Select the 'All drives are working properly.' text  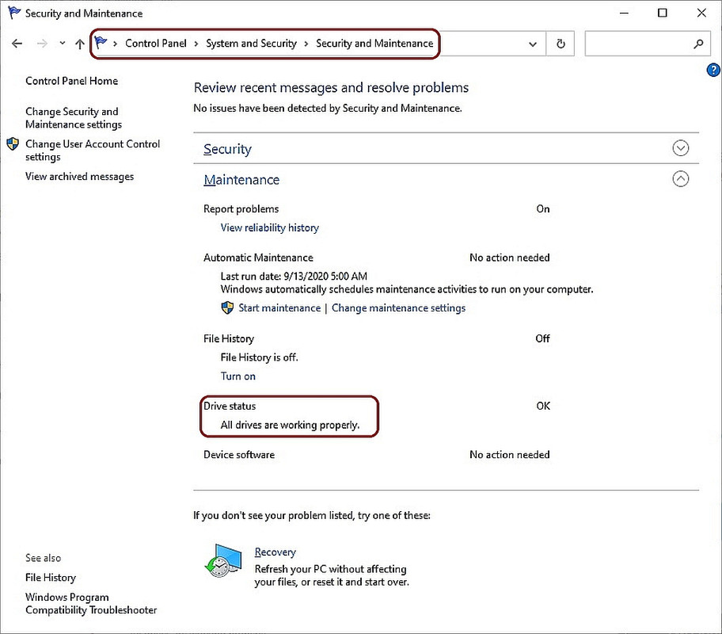290,425
